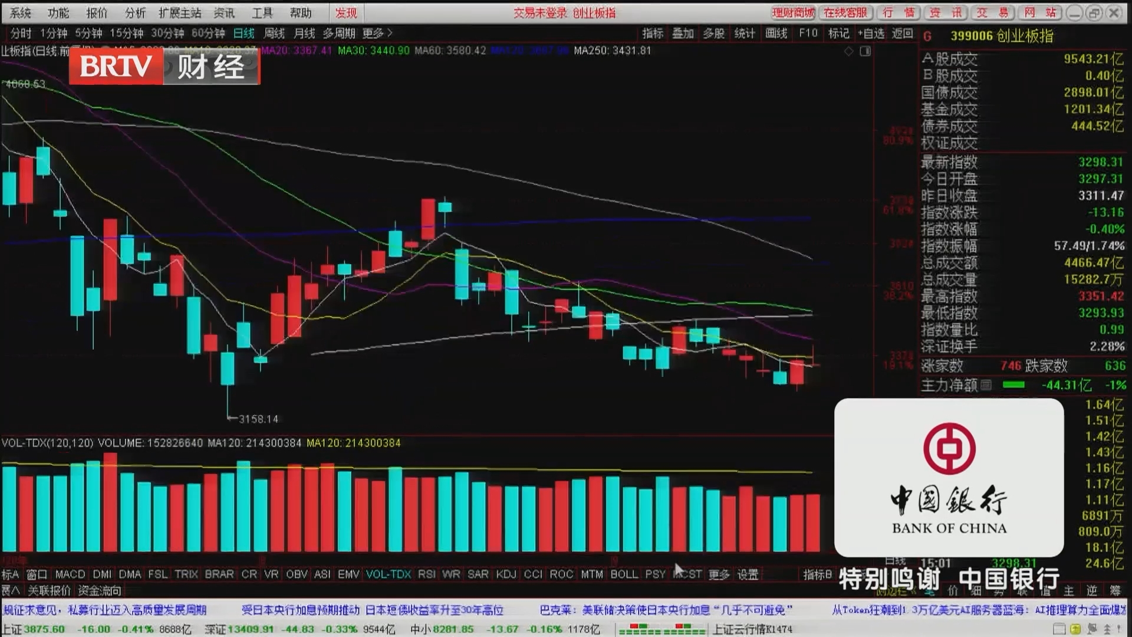Expand 更多 indicator list
1132x637 pixels.
pyautogui.click(x=719, y=574)
